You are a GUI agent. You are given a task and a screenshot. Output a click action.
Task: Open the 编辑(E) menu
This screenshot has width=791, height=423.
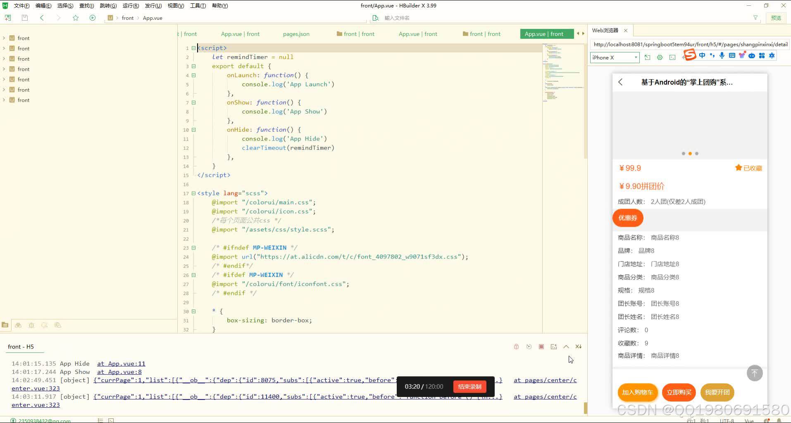(43, 5)
